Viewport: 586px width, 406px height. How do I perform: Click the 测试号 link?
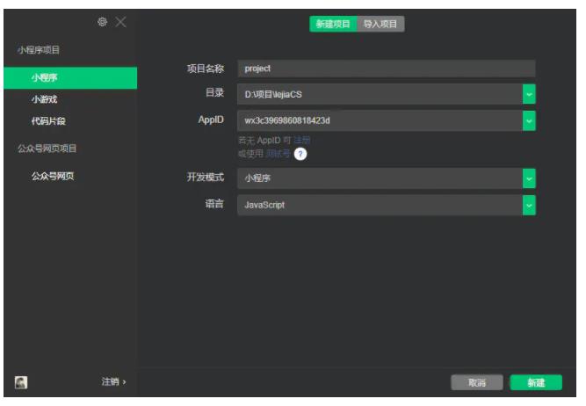[x=278, y=154]
